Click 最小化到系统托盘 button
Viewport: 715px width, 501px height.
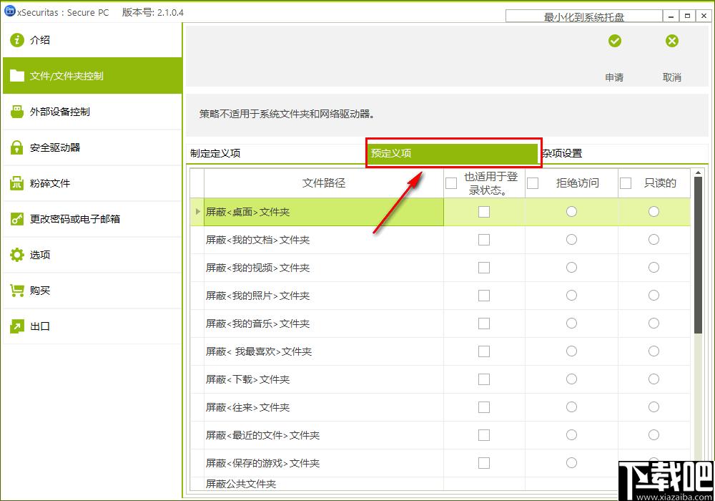pos(583,16)
